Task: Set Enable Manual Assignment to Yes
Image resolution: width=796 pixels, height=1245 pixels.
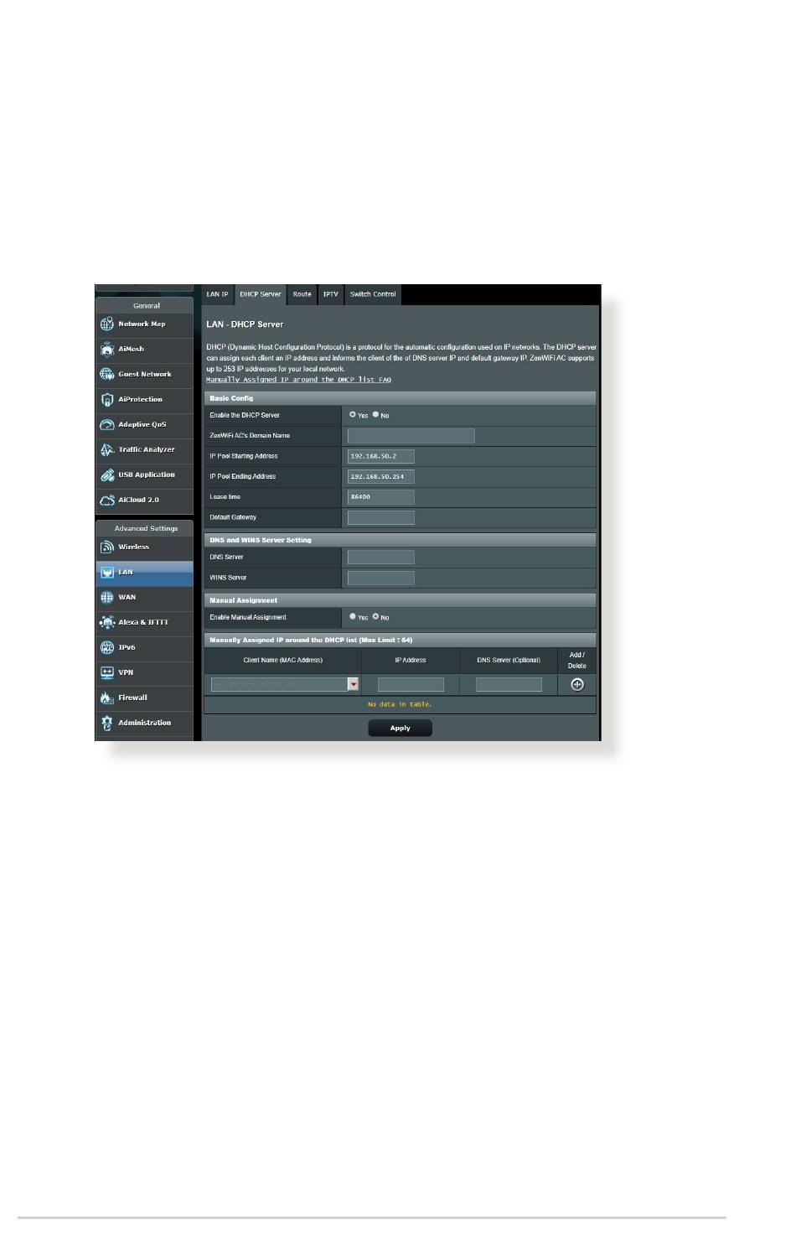Action: coord(353,616)
